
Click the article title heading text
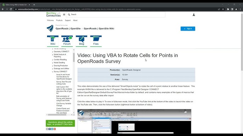tap(128, 58)
